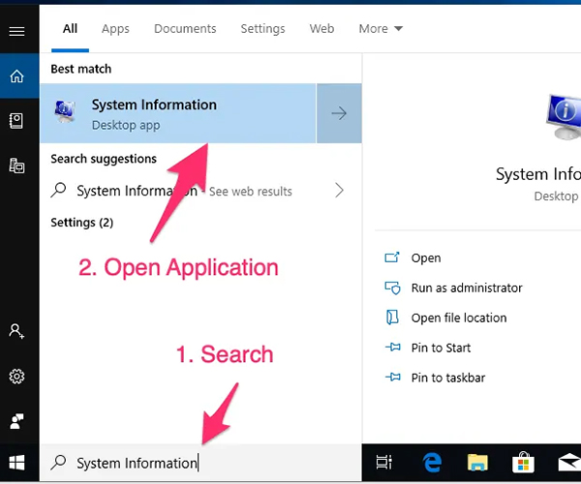581x484 pixels.
Task: Click the Open icon in right panel
Action: 392,257
